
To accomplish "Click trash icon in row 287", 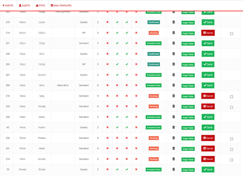I will (x=174, y=75).
